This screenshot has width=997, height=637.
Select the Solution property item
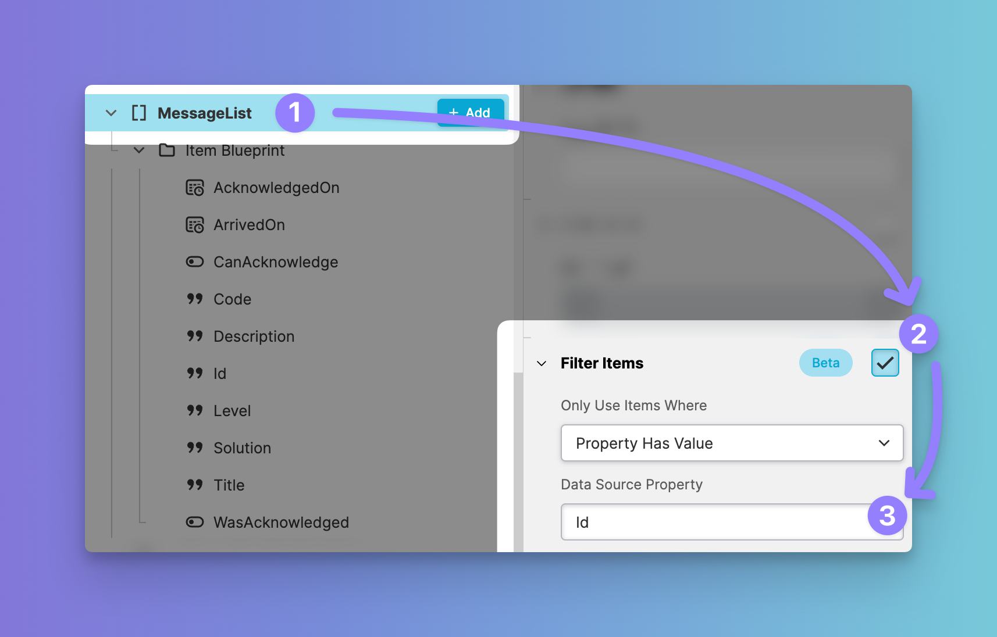coord(242,448)
